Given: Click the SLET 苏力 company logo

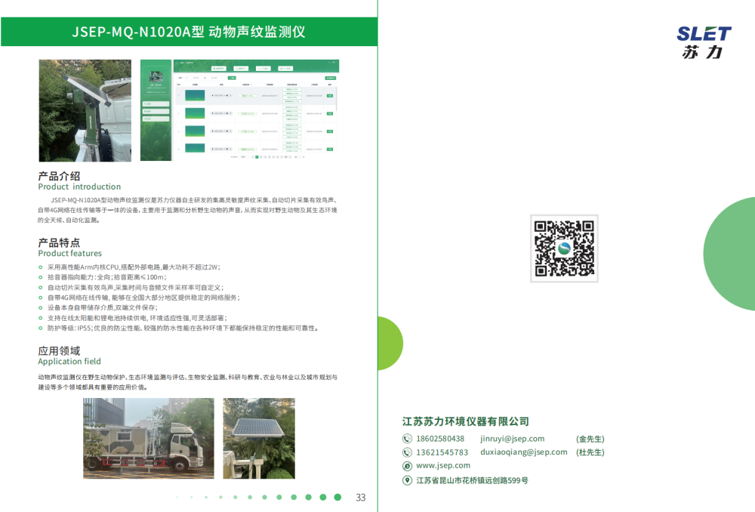Looking at the screenshot, I should click(x=704, y=42).
